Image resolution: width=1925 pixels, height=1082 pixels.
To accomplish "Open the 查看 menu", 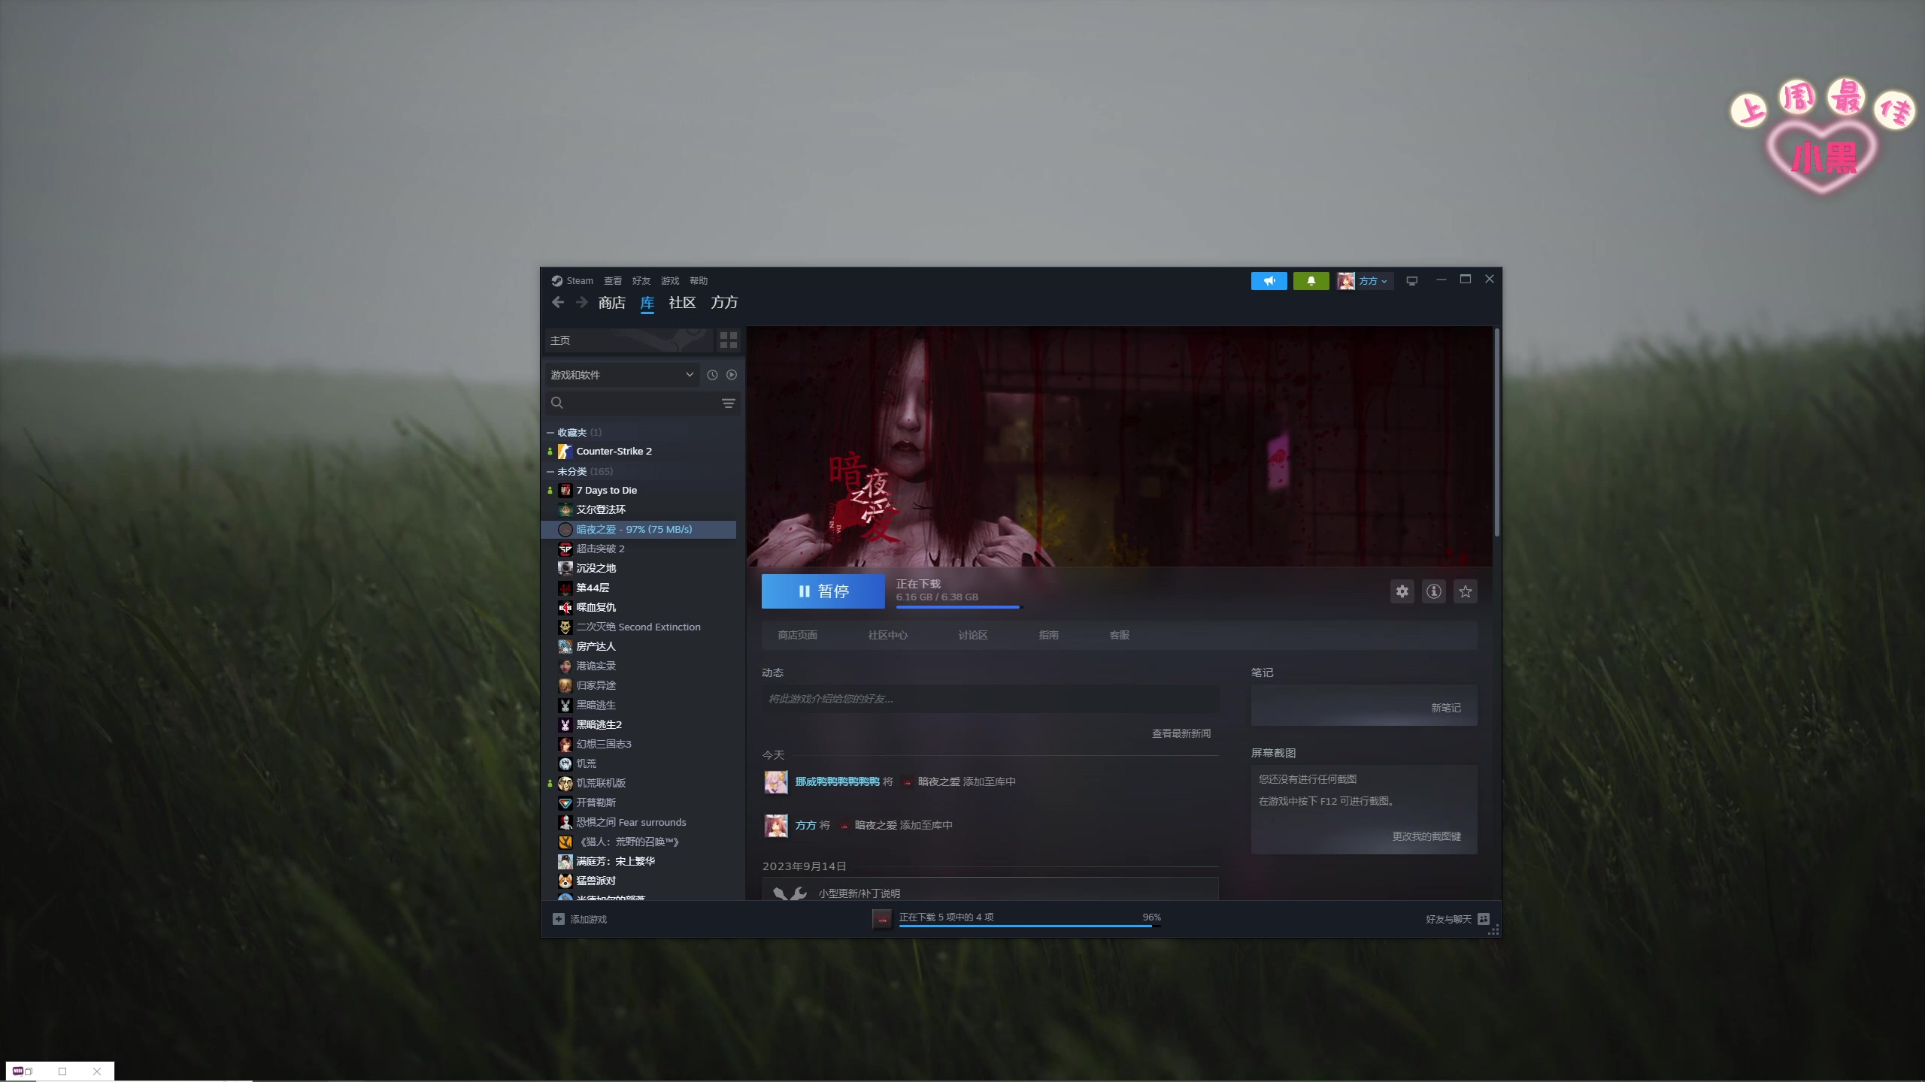I will pyautogui.click(x=613, y=280).
